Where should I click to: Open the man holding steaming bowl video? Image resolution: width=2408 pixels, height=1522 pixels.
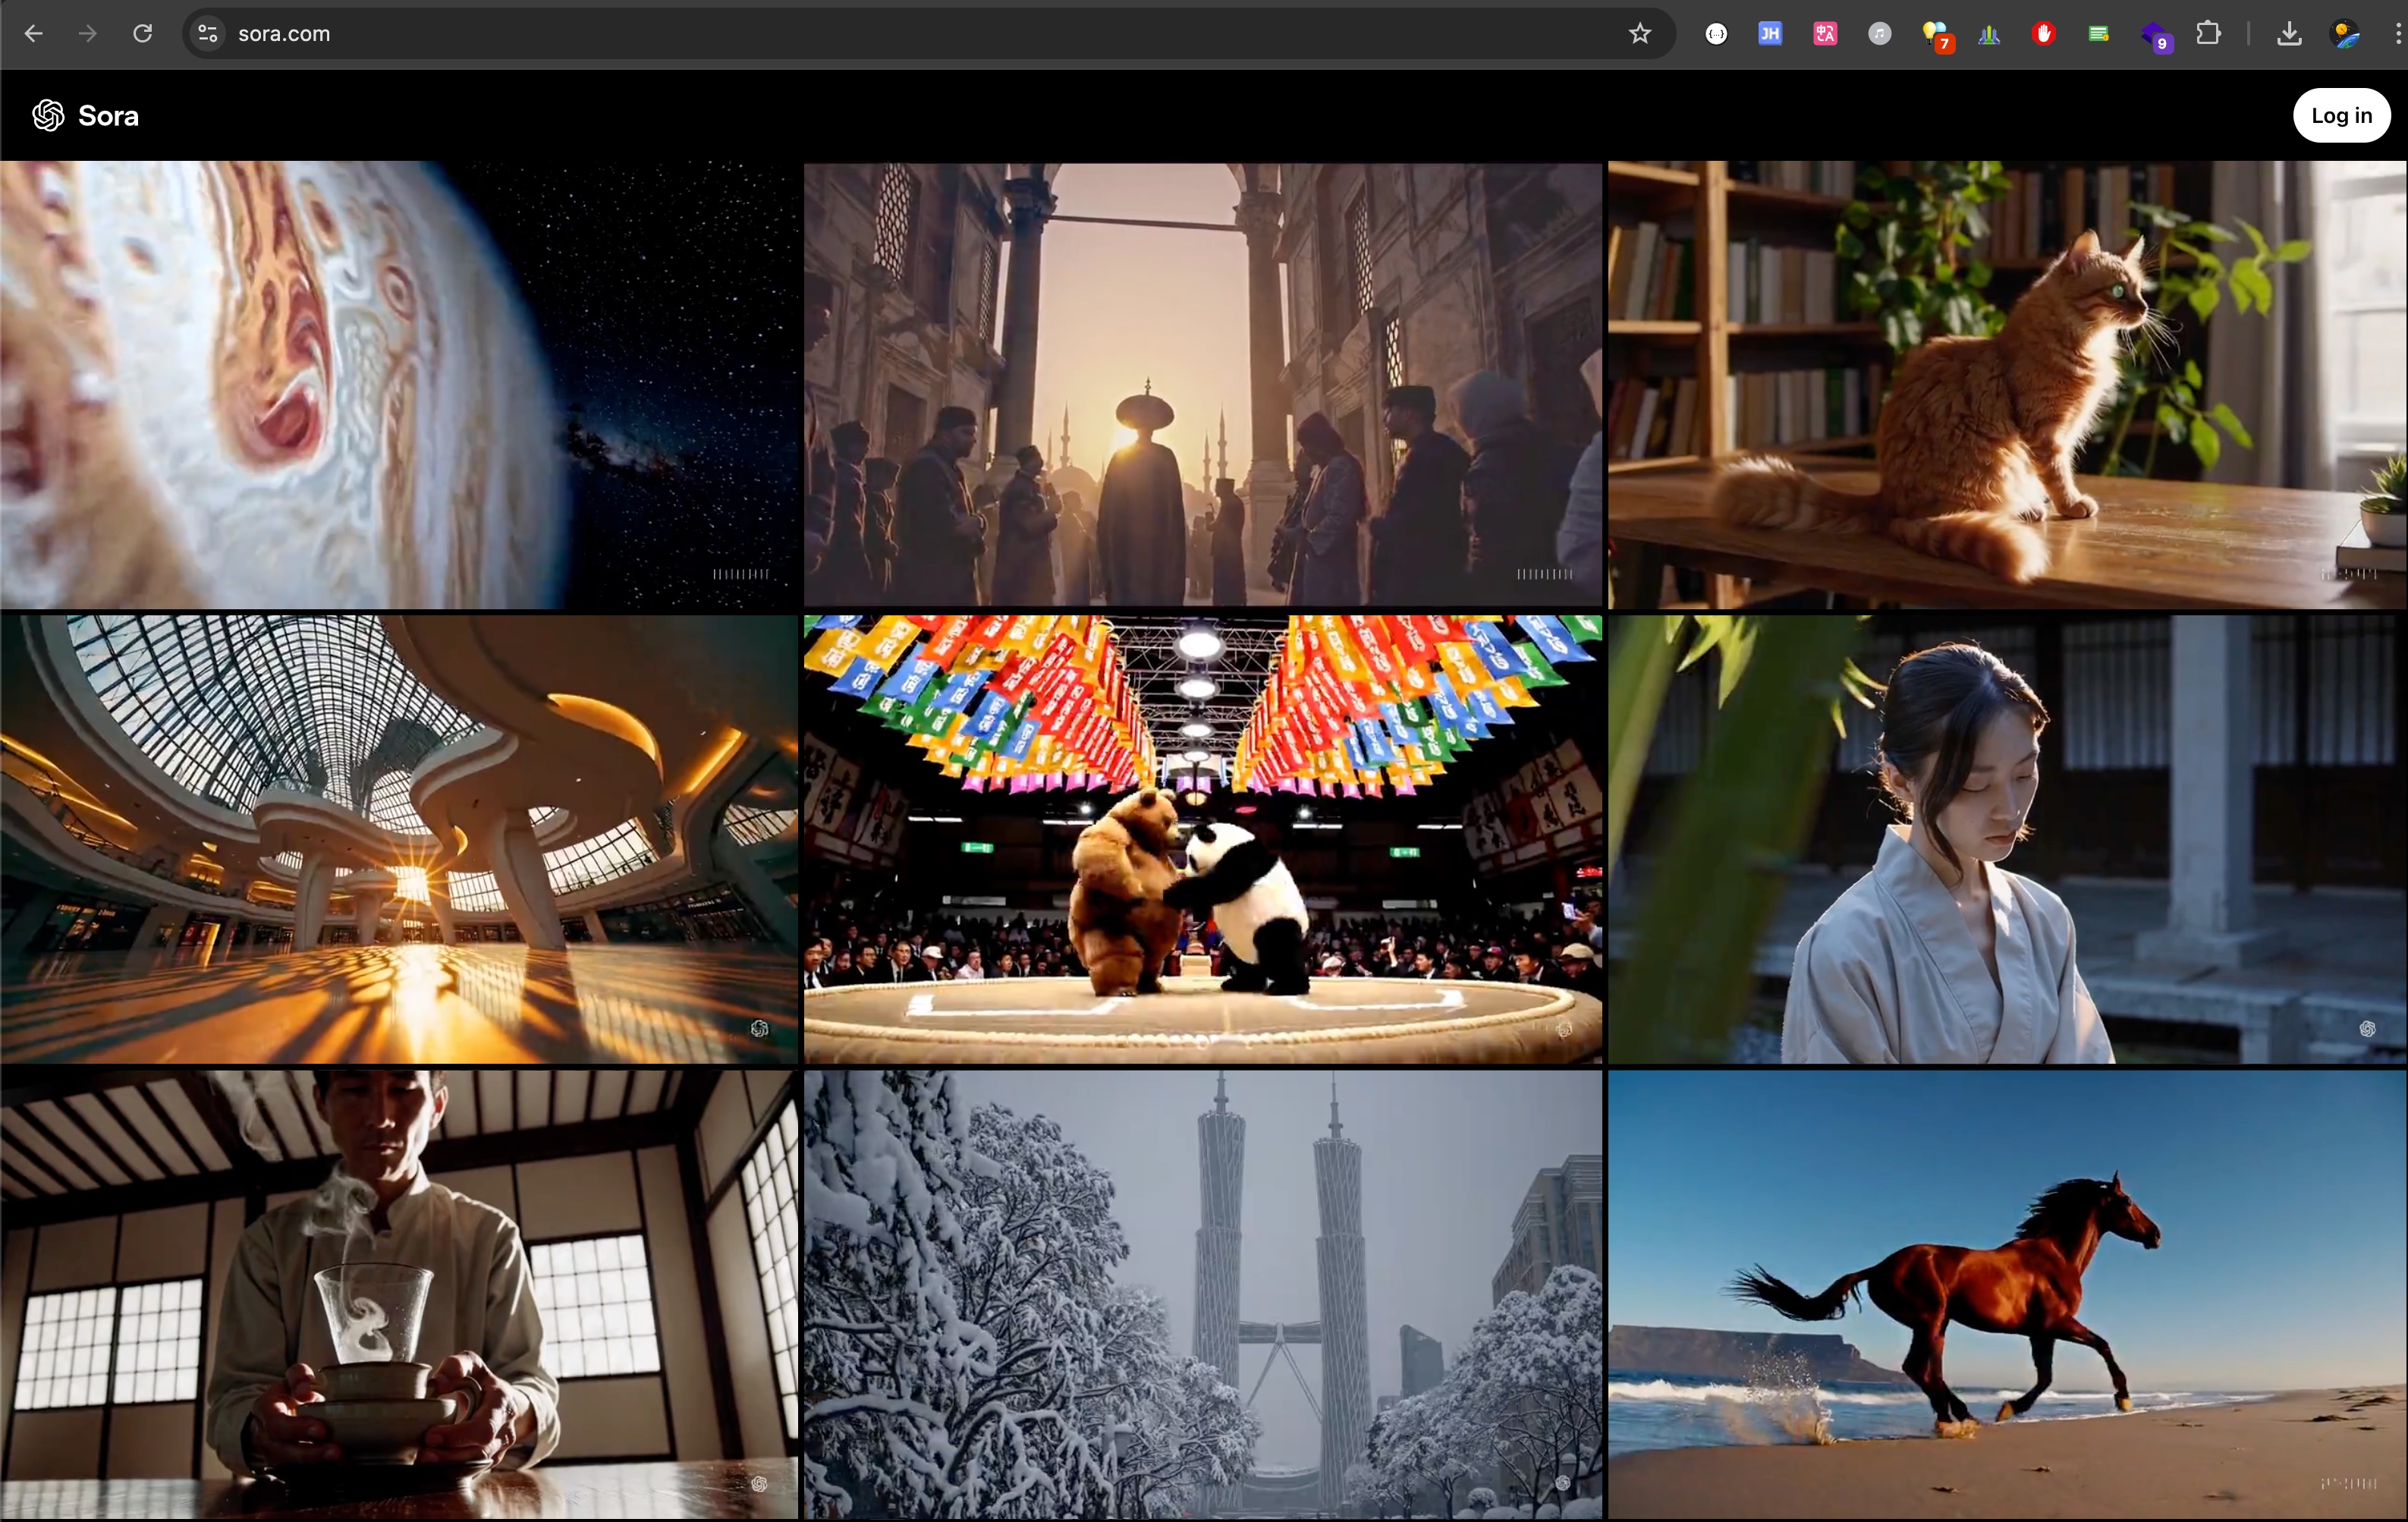[399, 1294]
